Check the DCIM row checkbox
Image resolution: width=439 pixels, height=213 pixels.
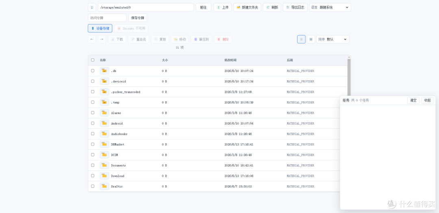pos(93,155)
